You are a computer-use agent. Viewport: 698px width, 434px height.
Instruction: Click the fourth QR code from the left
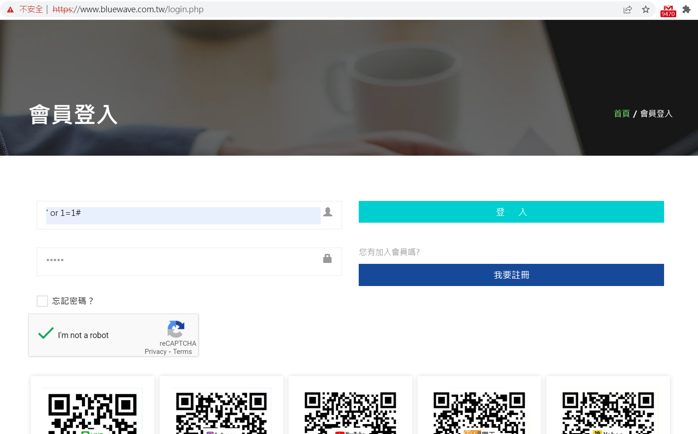479,412
